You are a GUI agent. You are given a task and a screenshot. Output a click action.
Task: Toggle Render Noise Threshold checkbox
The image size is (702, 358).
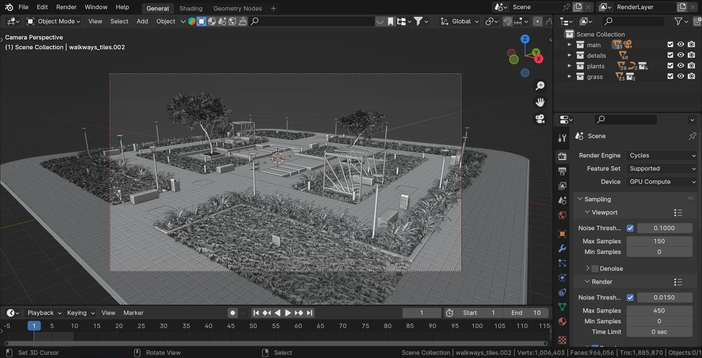click(630, 297)
